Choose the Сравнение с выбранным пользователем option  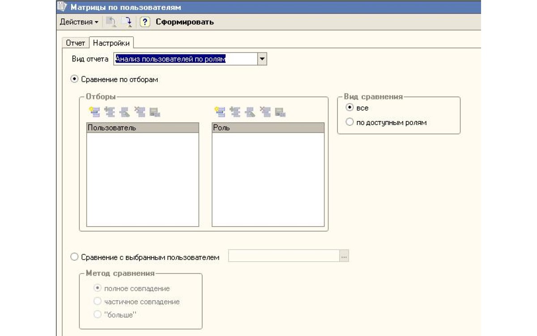(x=75, y=257)
